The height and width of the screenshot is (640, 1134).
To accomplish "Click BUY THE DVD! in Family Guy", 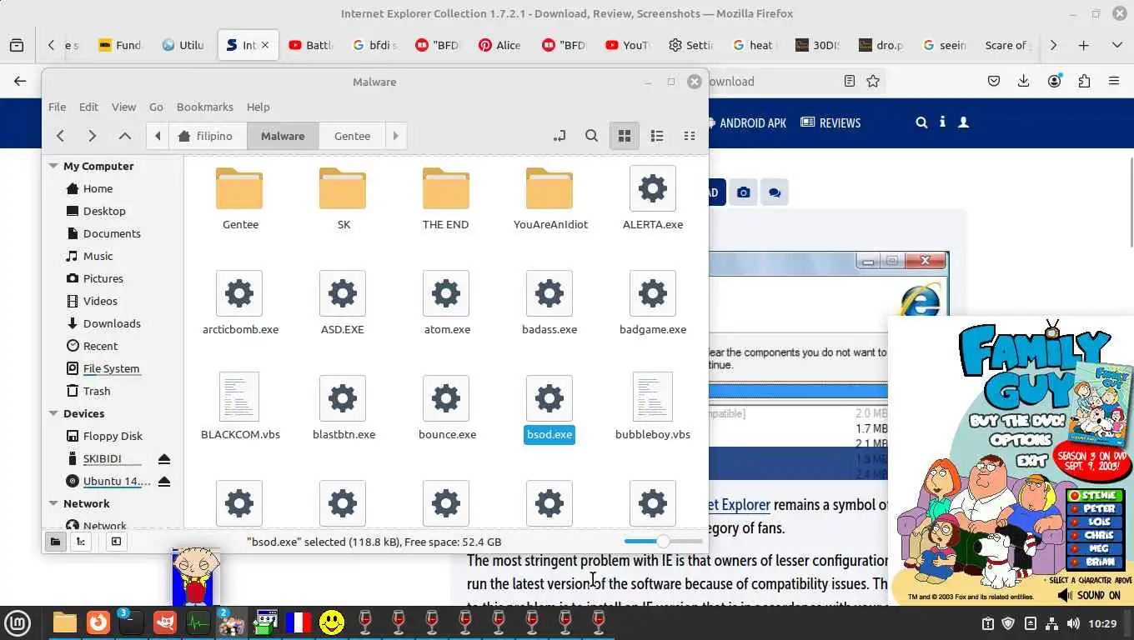I will coord(1016,421).
